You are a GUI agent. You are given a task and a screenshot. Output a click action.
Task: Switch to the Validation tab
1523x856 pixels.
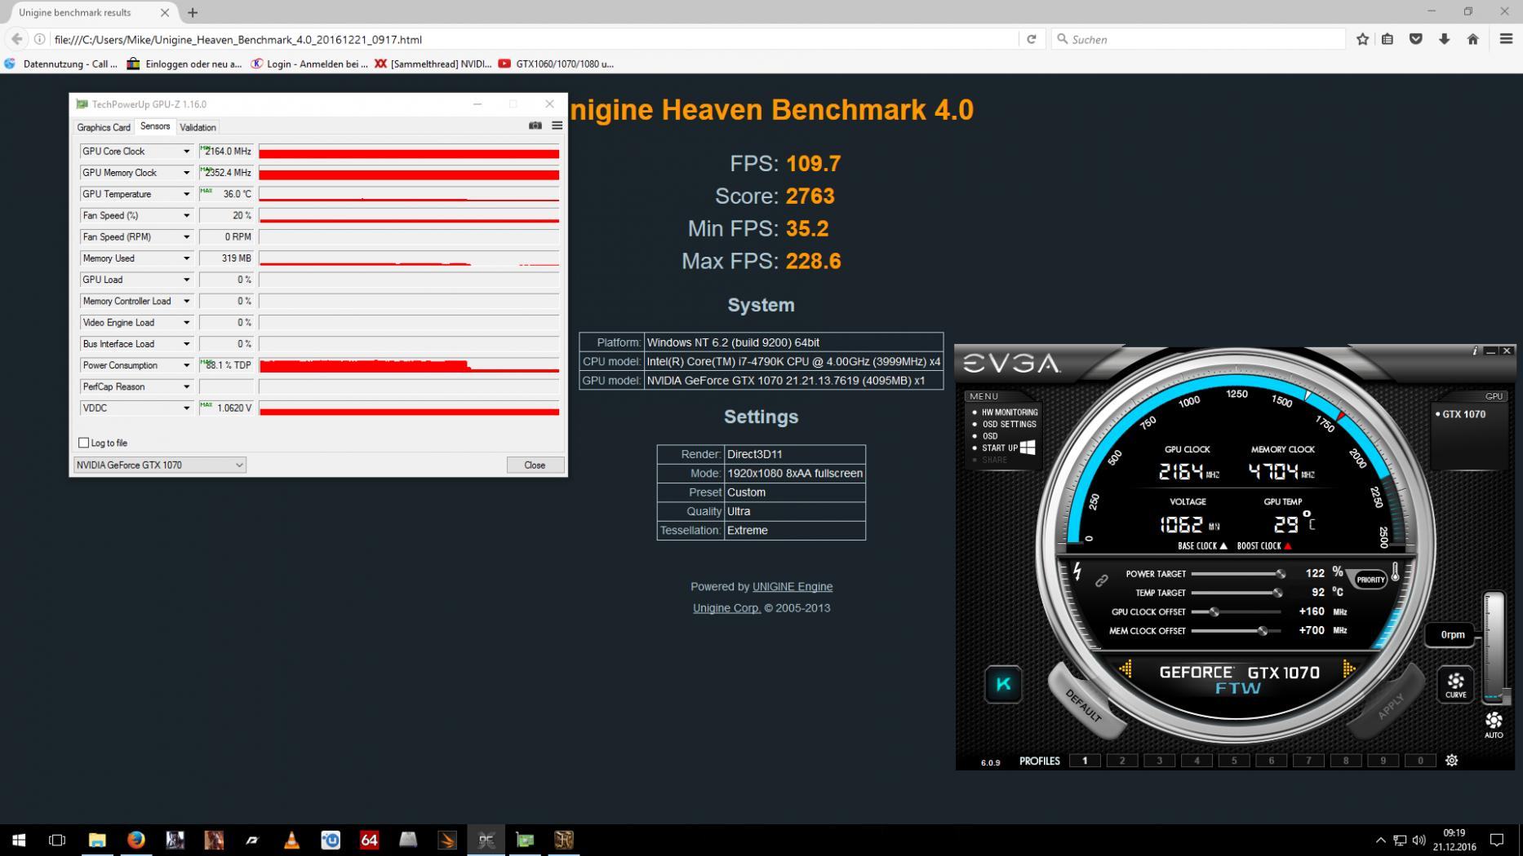tap(198, 127)
